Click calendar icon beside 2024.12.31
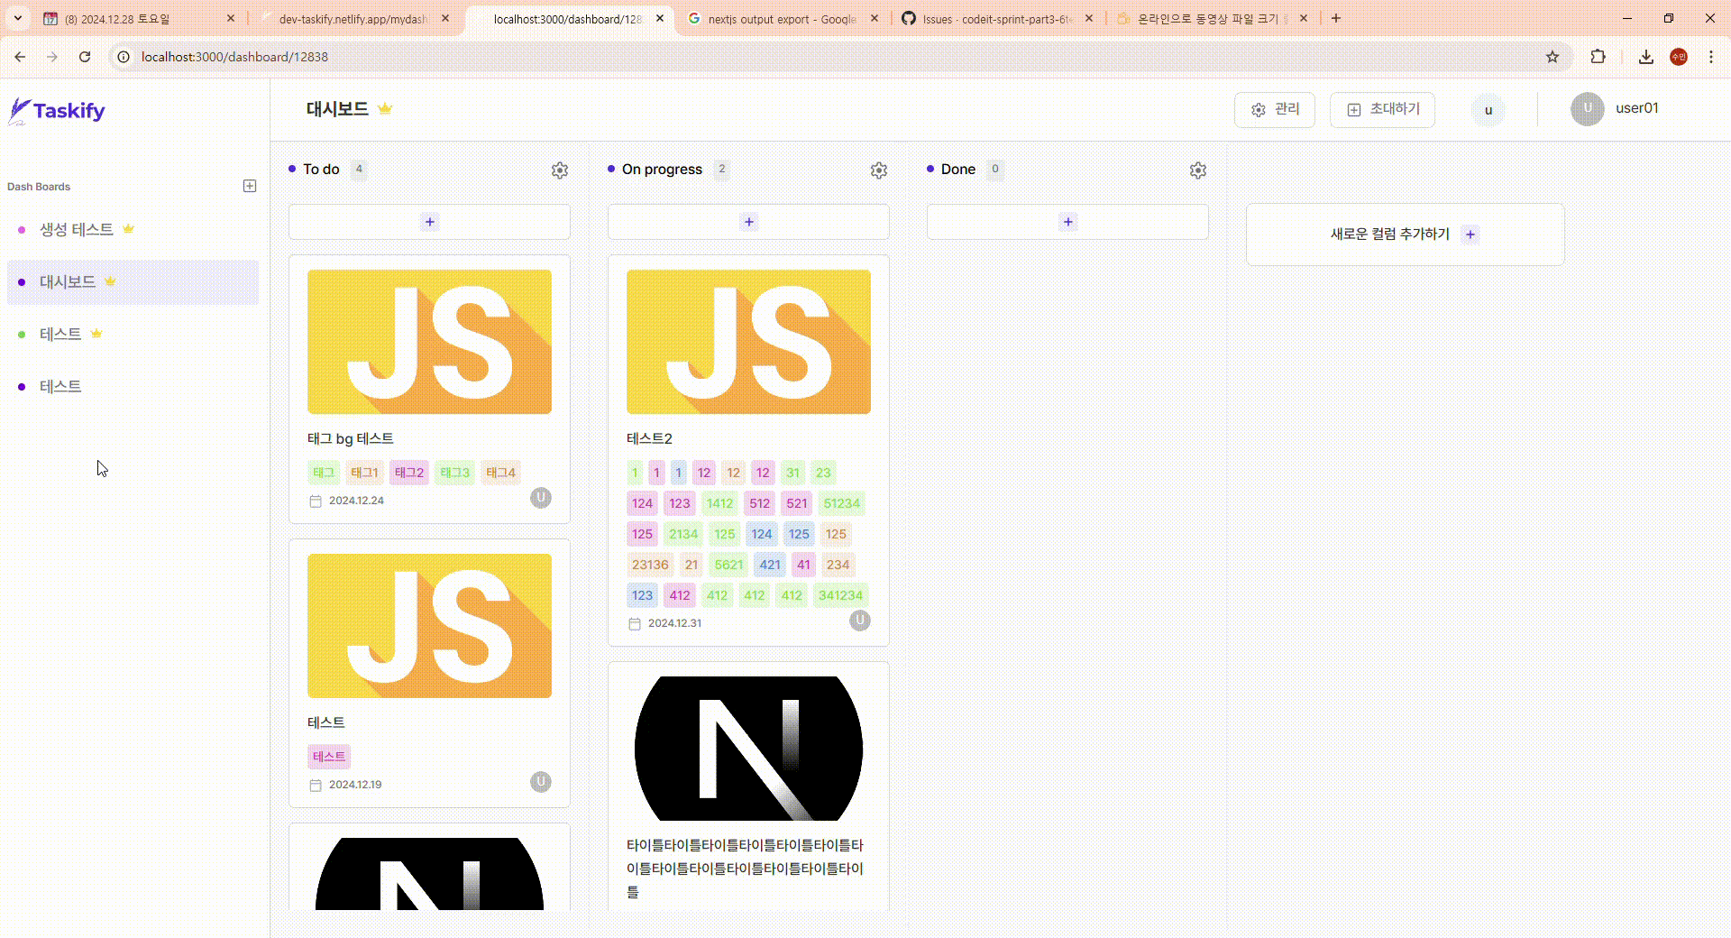 [635, 624]
